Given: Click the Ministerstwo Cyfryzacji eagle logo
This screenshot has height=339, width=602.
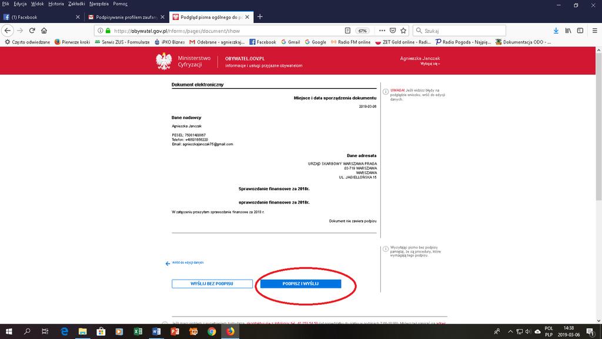Looking at the screenshot, I should coord(164,61).
